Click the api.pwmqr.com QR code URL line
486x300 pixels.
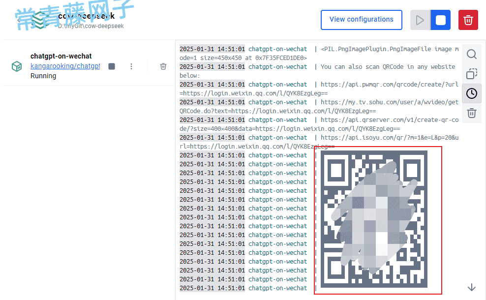pos(319,89)
